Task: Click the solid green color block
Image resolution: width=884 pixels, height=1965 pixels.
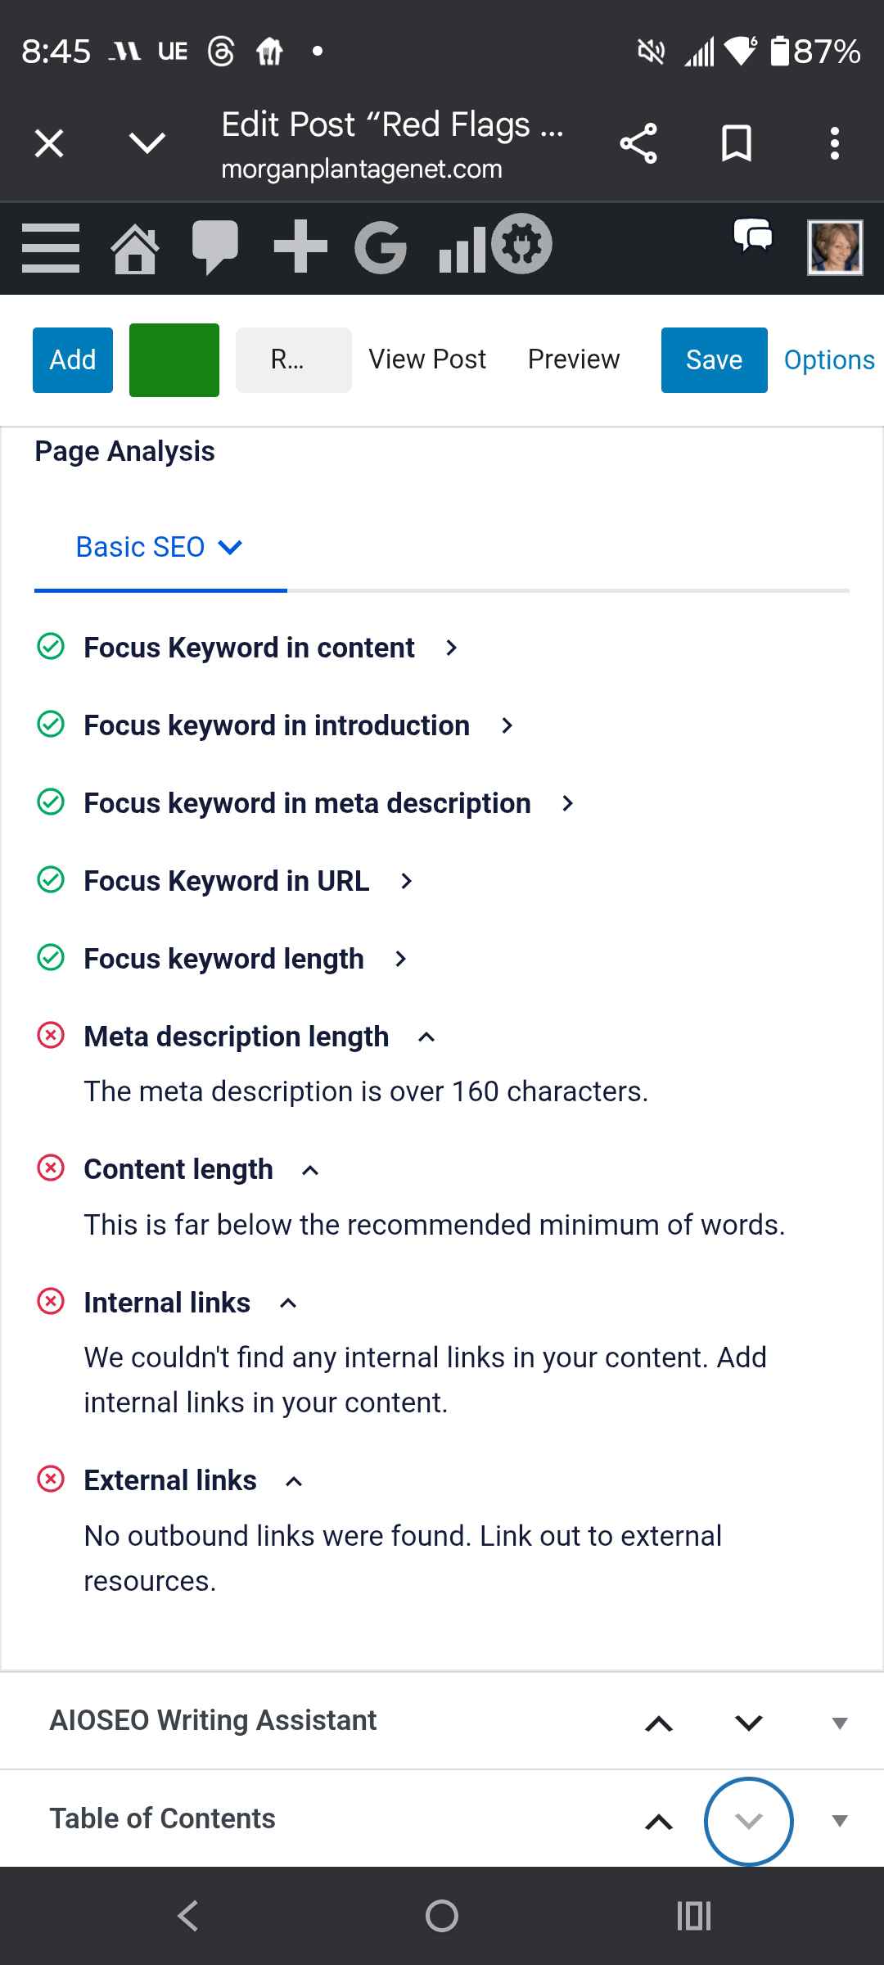Action: pos(174,360)
